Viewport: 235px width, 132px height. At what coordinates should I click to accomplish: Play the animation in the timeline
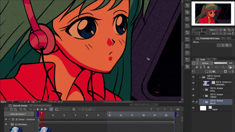[x=38, y=109]
